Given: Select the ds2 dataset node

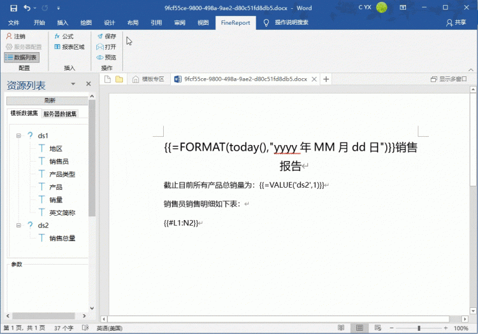Looking at the screenshot, I should 43,225.
